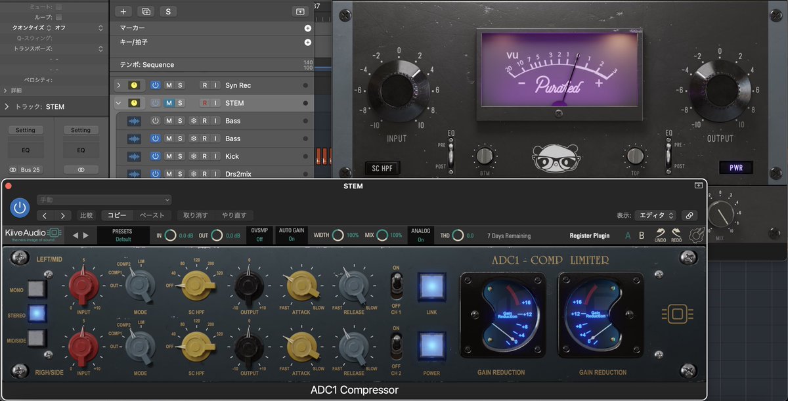Go to next plugin setting arrow
The image size is (788, 401).
tap(62, 215)
